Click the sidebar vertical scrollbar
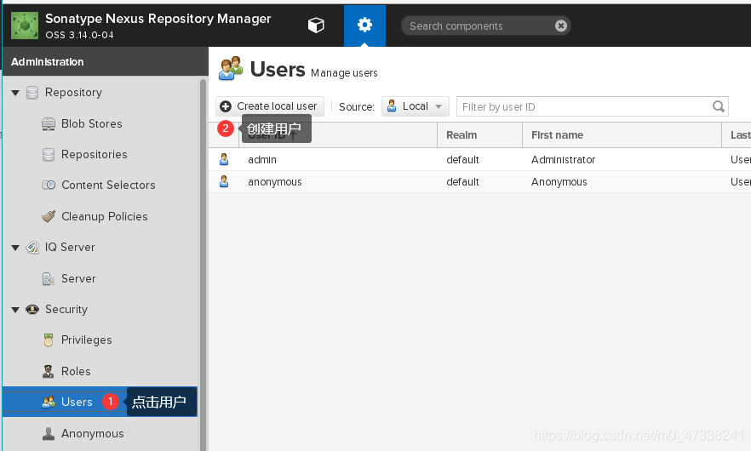751x451 pixels. (x=203, y=263)
